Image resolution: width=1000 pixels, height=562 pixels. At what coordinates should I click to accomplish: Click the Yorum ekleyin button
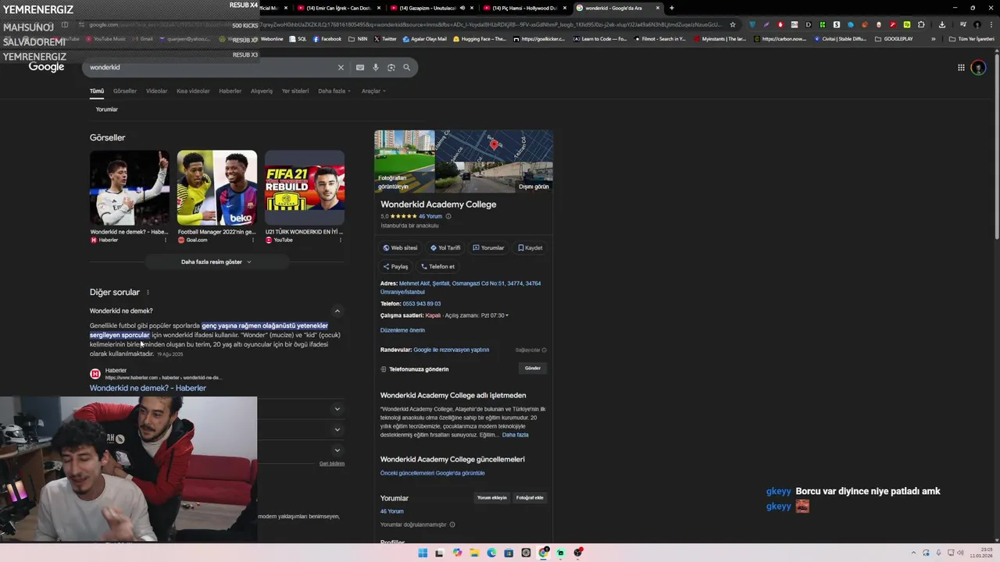[x=492, y=498]
